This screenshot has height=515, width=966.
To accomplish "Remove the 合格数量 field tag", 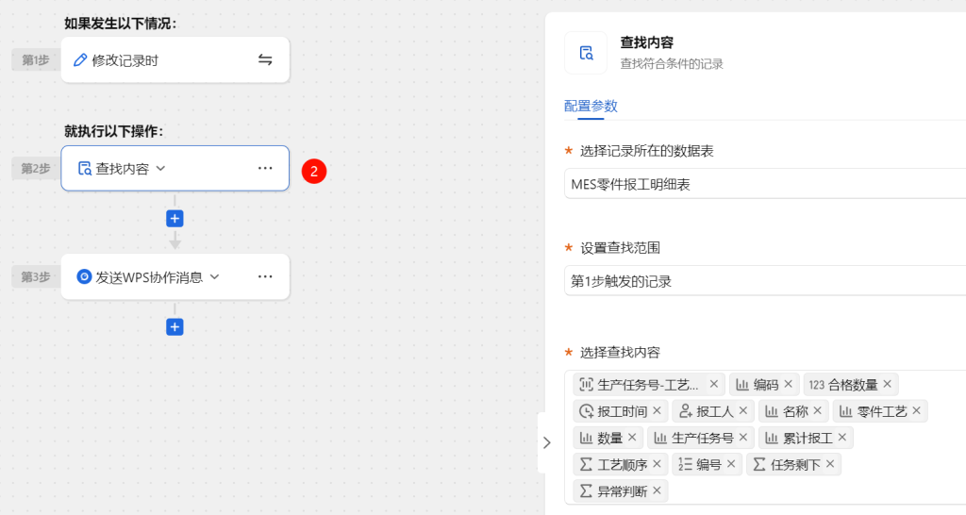I will click(x=887, y=384).
